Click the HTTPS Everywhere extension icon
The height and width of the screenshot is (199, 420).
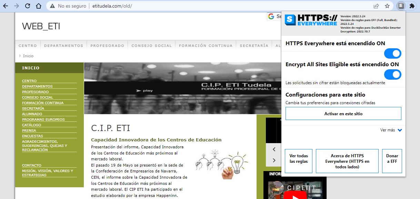(x=400, y=6)
